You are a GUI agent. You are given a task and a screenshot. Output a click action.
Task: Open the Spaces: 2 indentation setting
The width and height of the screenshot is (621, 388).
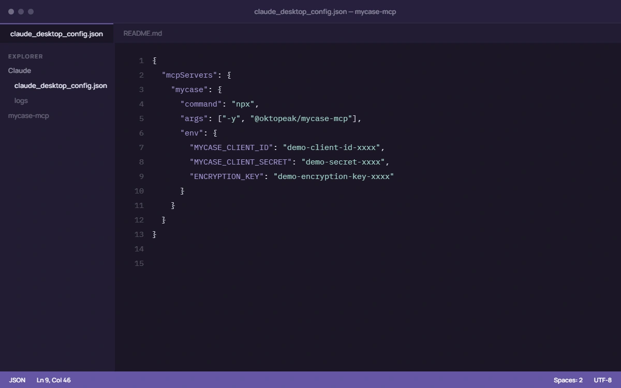coord(568,380)
